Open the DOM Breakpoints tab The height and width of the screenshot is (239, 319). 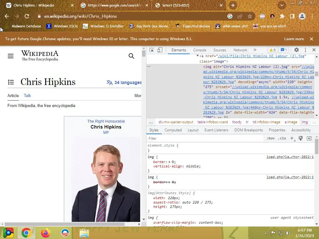click(x=248, y=130)
